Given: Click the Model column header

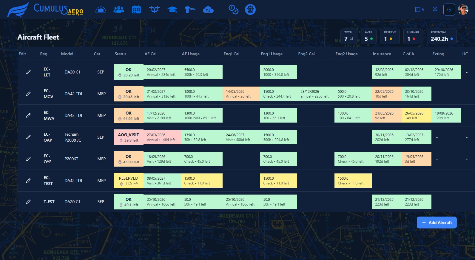Looking at the screenshot, I should point(67,54).
